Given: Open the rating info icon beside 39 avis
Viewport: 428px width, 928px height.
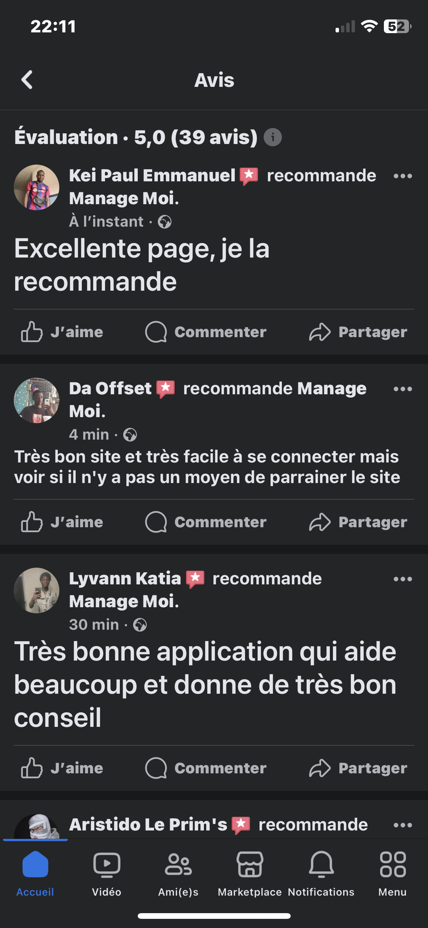Looking at the screenshot, I should pyautogui.click(x=272, y=137).
